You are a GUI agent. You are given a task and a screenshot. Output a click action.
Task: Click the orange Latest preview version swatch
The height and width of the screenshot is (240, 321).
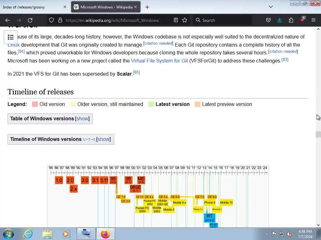197,104
